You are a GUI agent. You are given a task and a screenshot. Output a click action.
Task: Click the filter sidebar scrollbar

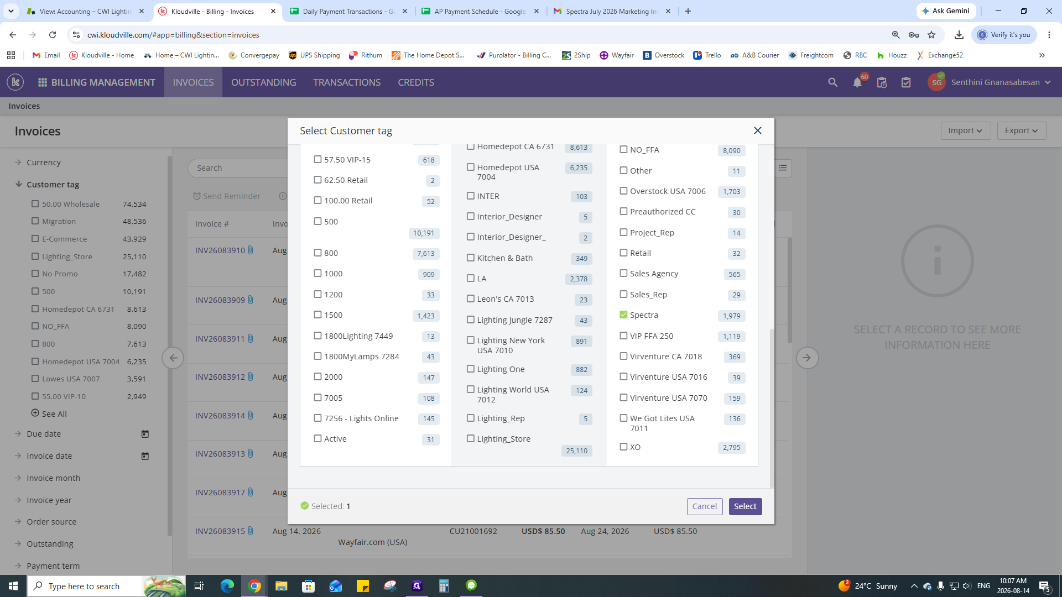pyautogui.click(x=169, y=345)
